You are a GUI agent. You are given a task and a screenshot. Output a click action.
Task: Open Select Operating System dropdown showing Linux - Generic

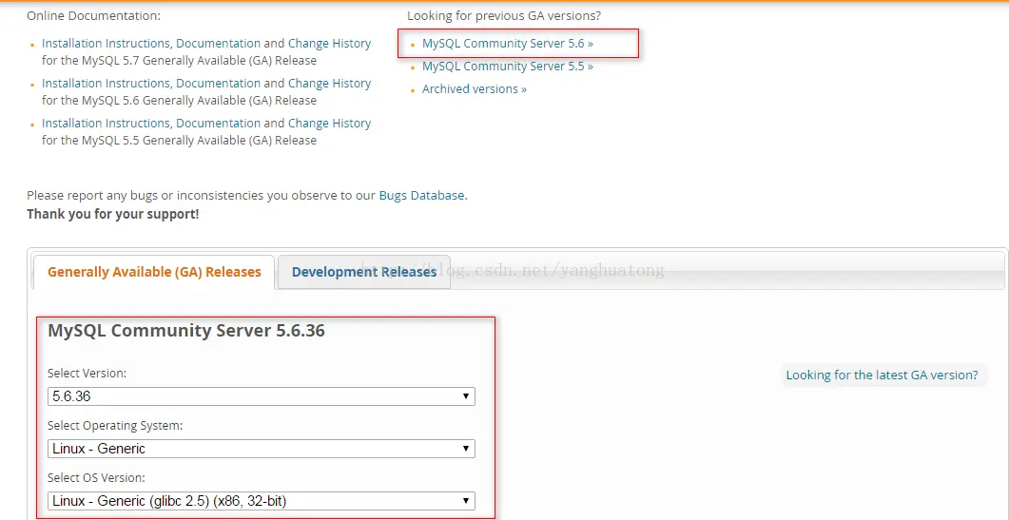262,449
